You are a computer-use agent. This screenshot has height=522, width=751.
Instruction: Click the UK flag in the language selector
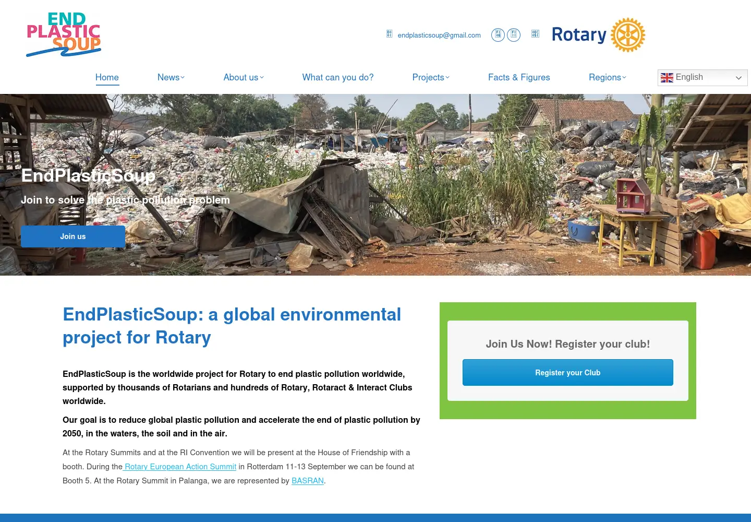667,78
